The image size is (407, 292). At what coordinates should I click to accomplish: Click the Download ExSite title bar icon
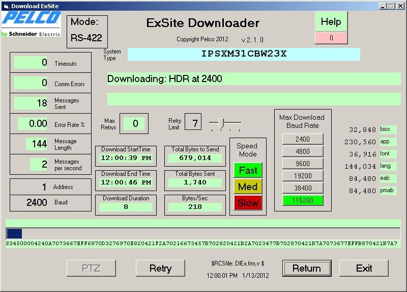(x=6, y=6)
